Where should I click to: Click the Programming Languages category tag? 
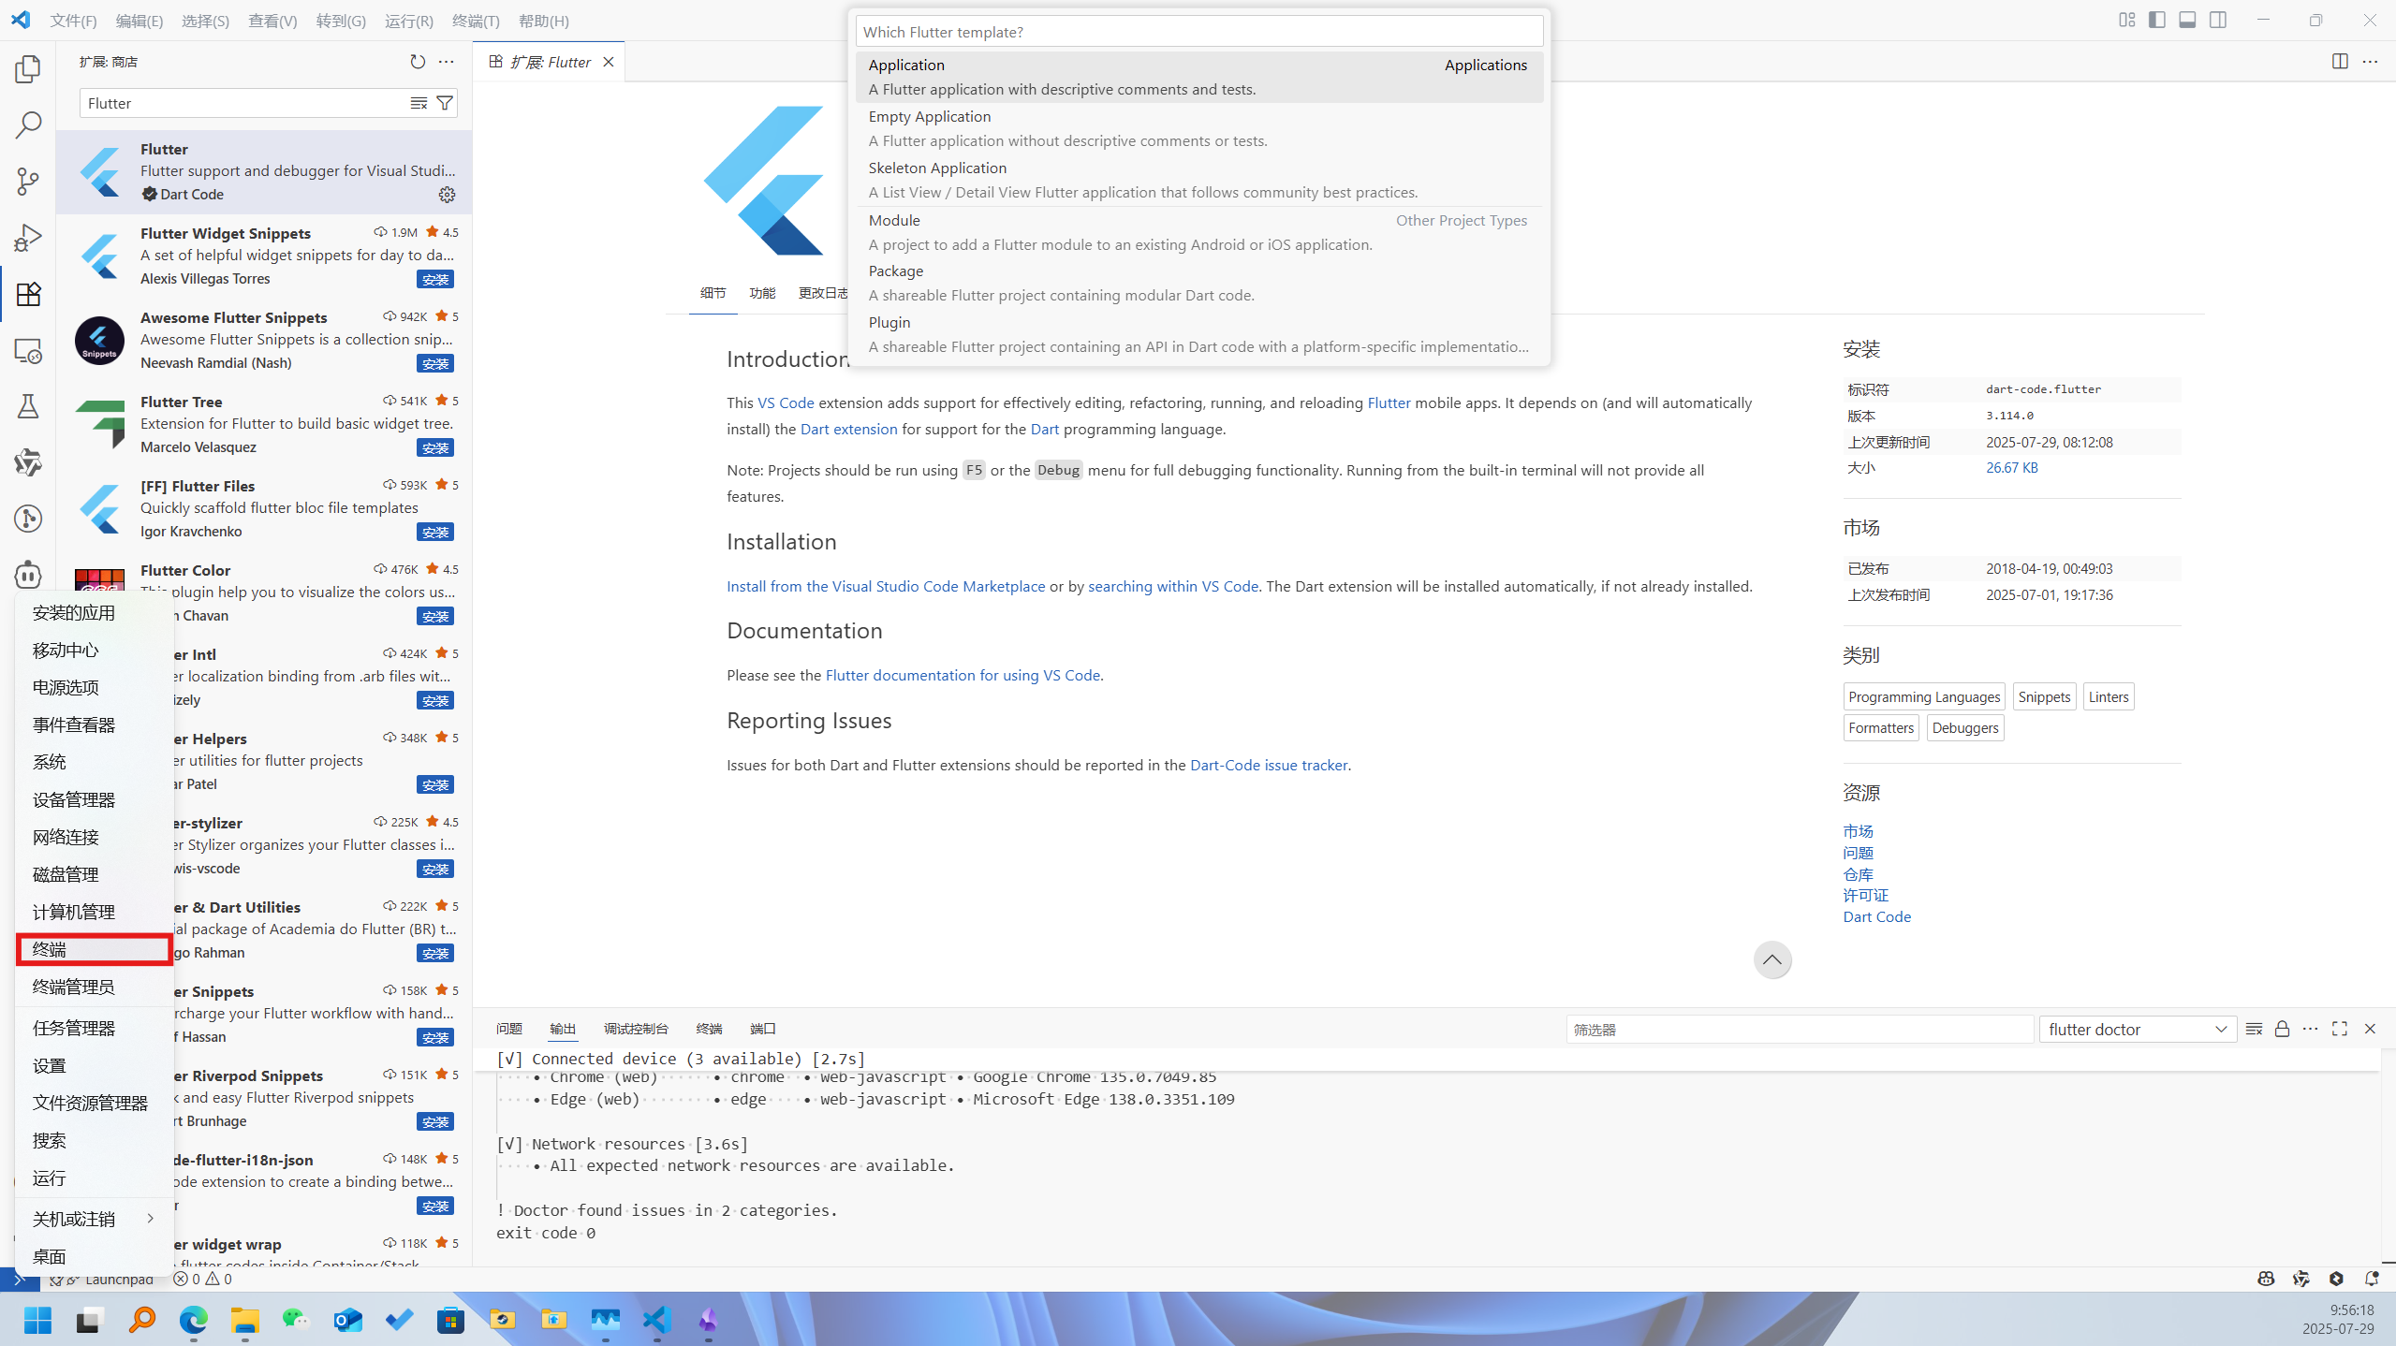click(x=1924, y=696)
